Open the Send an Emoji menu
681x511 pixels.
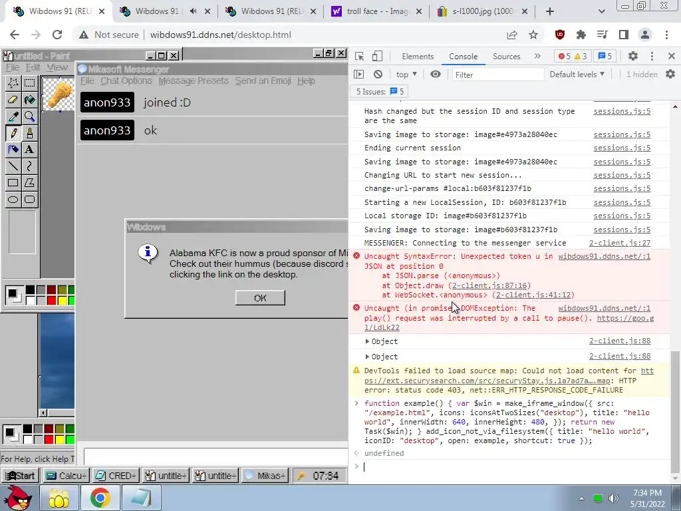(x=263, y=81)
